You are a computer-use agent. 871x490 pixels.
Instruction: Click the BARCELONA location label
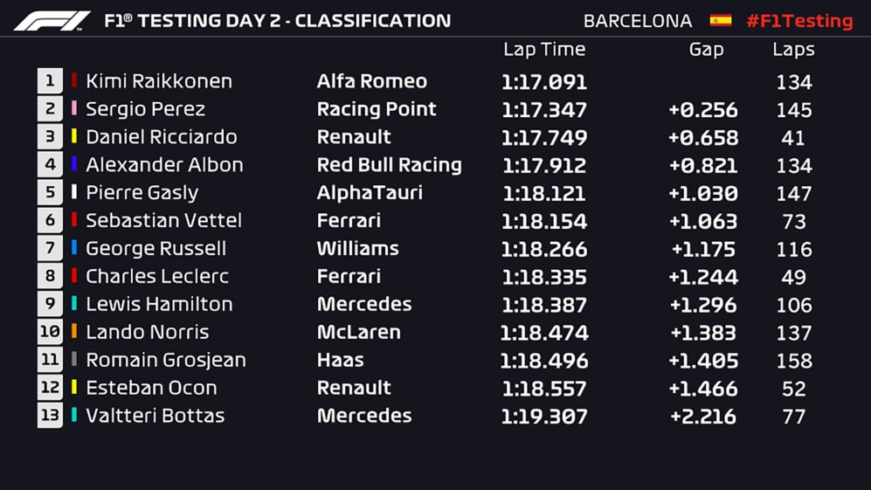click(x=637, y=20)
